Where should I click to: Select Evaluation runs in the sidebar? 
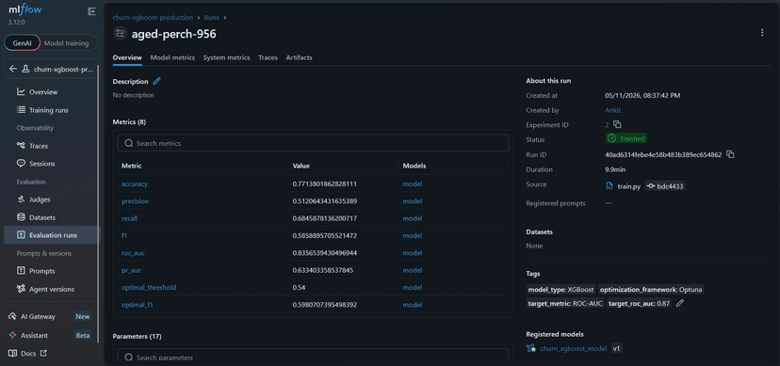click(52, 235)
